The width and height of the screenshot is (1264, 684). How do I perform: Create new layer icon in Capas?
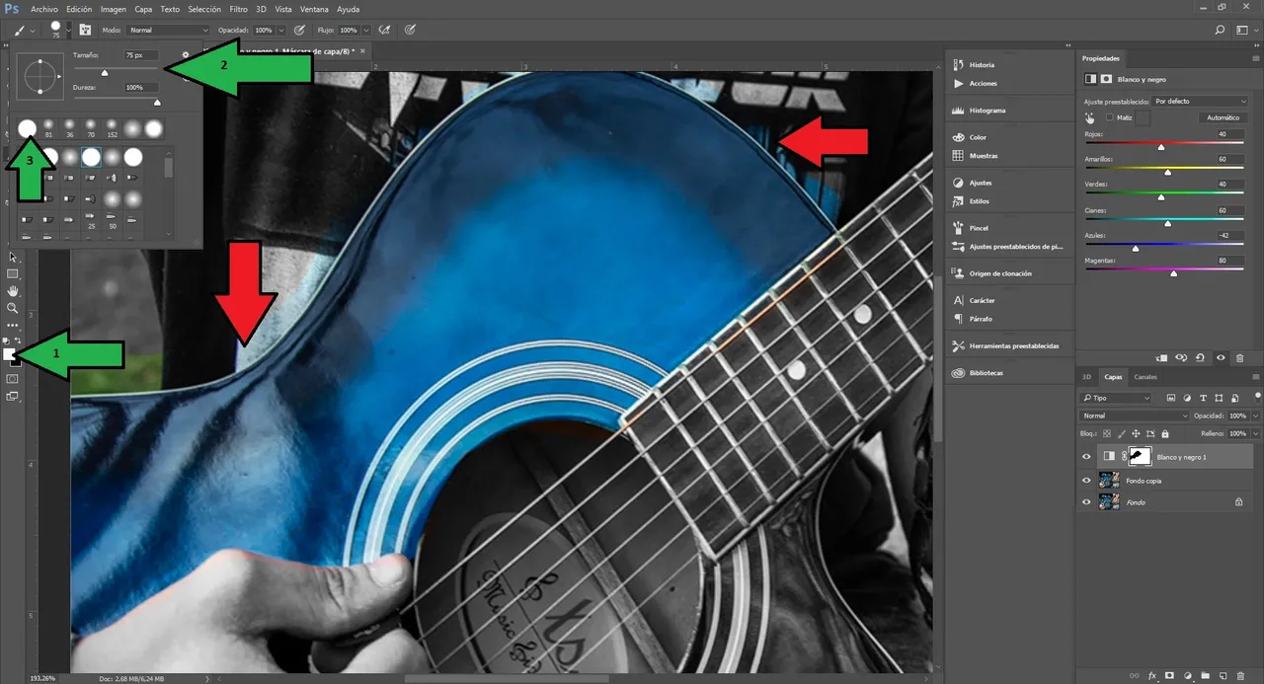tap(1224, 676)
